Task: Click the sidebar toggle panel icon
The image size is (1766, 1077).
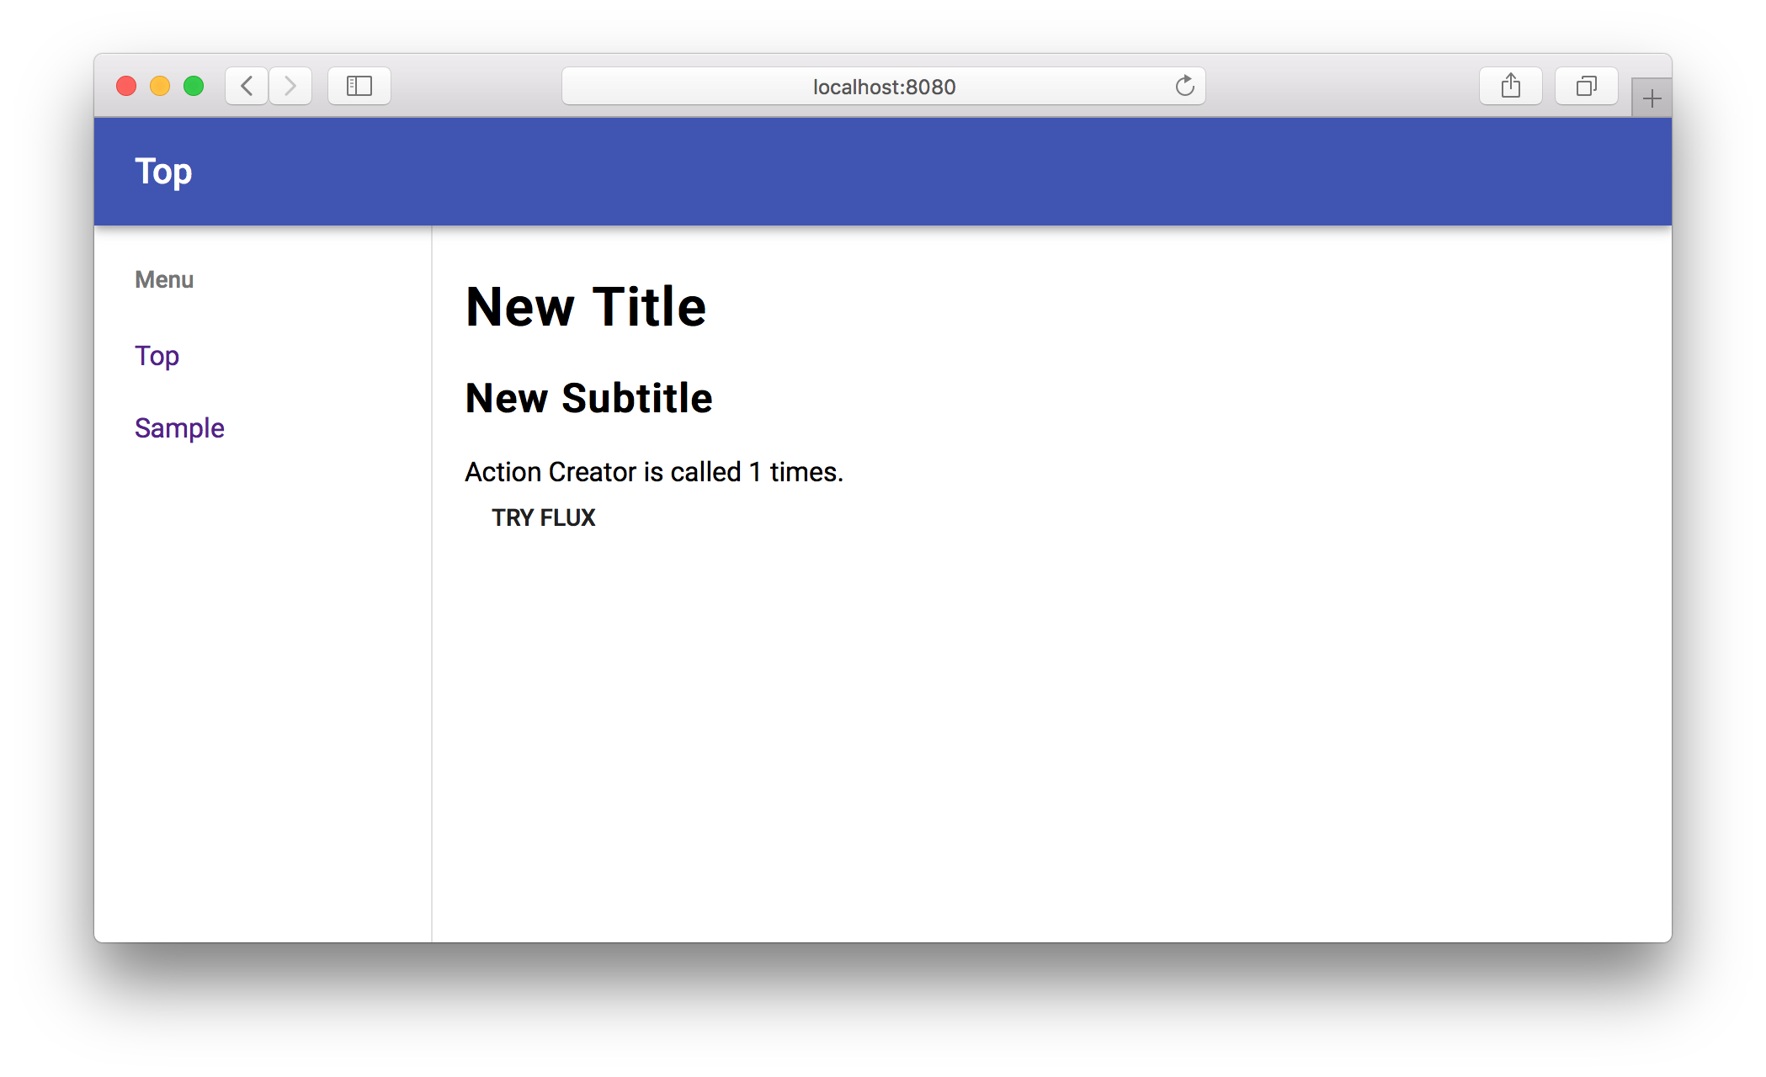Action: (x=359, y=84)
